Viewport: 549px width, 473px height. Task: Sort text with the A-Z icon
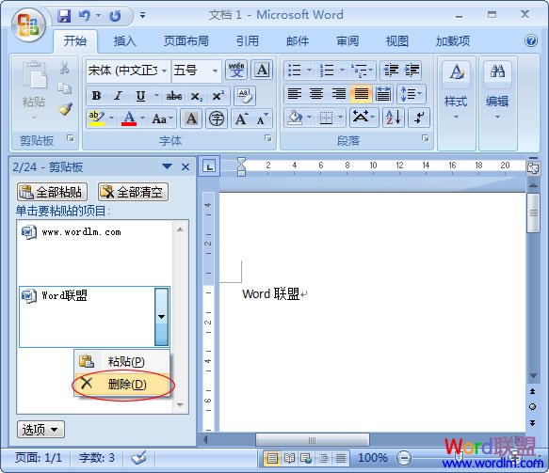click(x=394, y=118)
